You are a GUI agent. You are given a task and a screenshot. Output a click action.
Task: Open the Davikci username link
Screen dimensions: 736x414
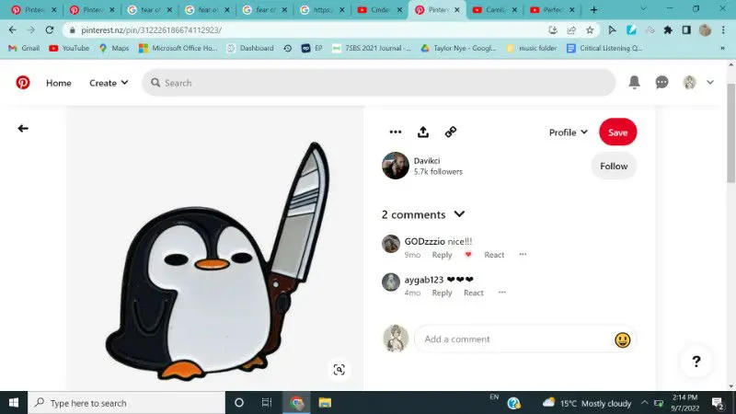click(x=427, y=160)
